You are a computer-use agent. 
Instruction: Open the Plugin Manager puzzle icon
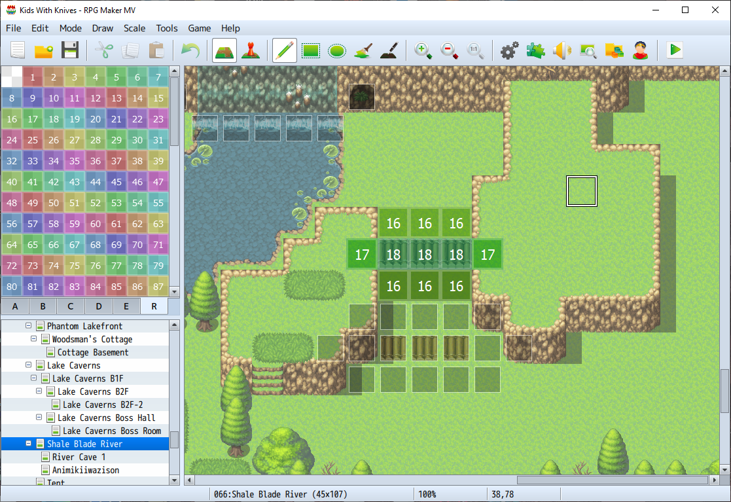point(536,50)
